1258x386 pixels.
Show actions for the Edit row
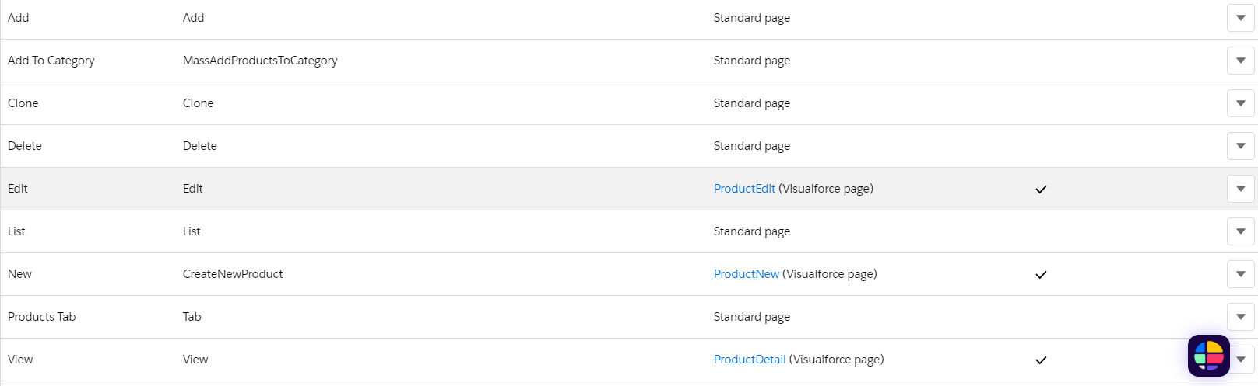point(1240,189)
